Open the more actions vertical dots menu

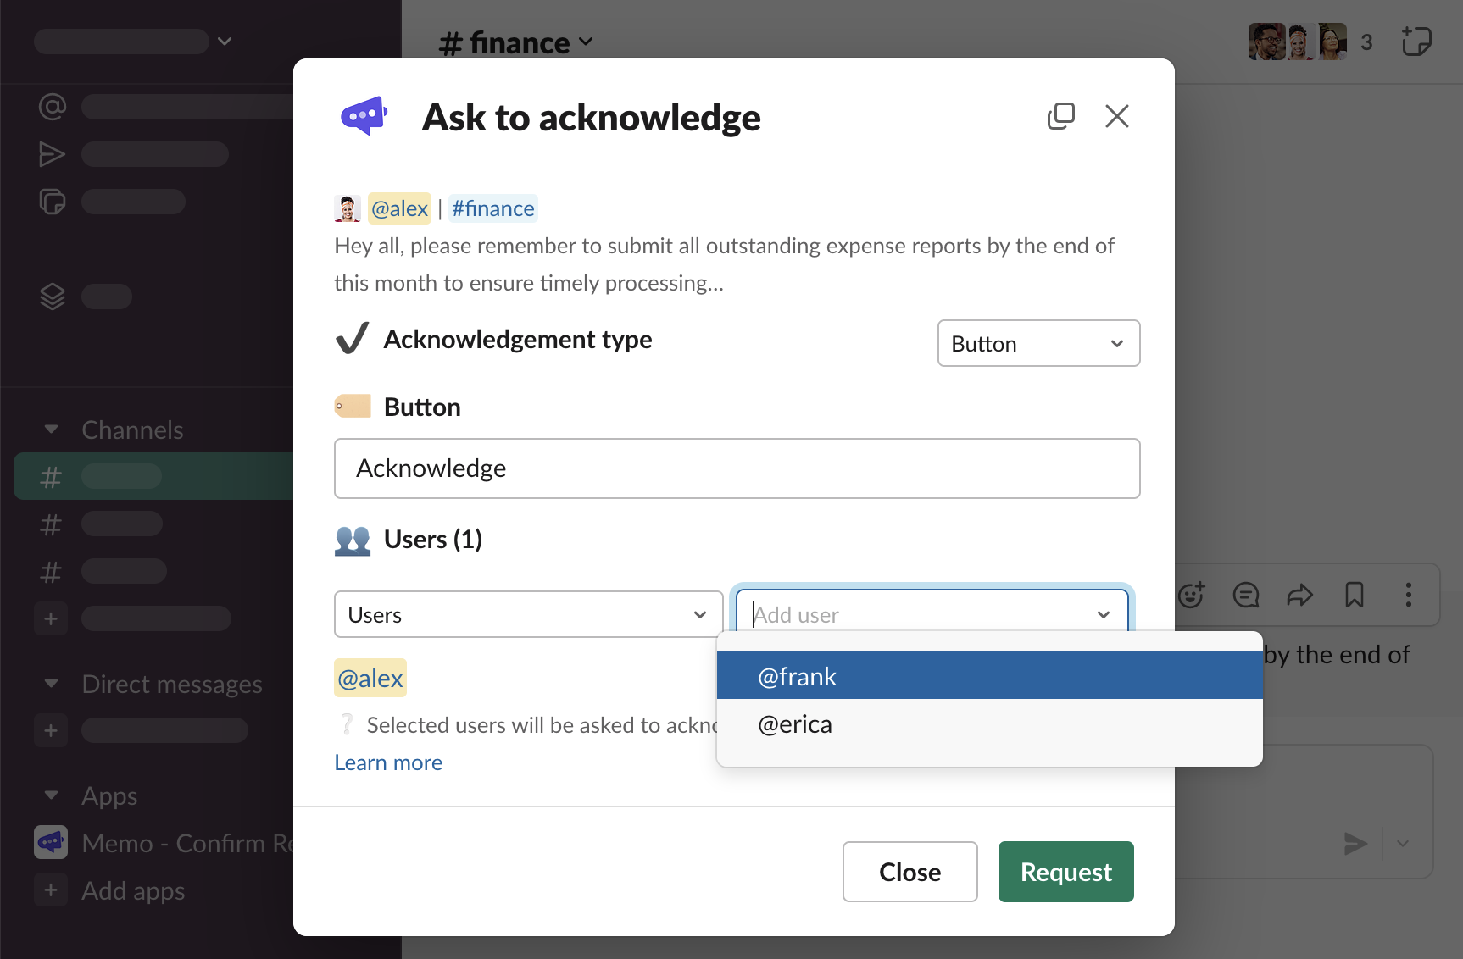click(x=1408, y=596)
